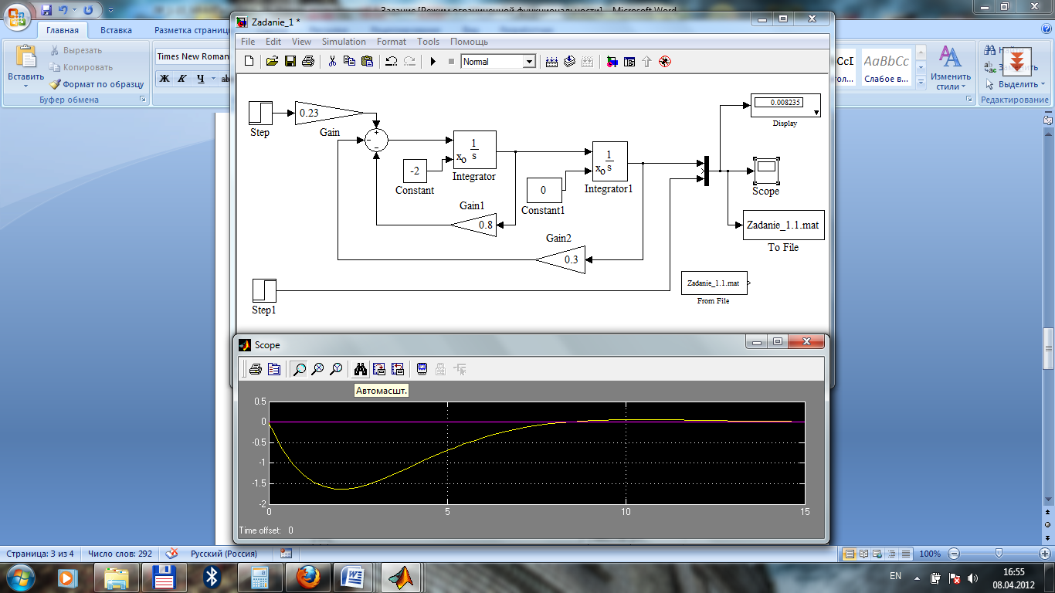Switch to MATLAB in the taskbar
Image resolution: width=1055 pixels, height=593 pixels.
click(402, 578)
